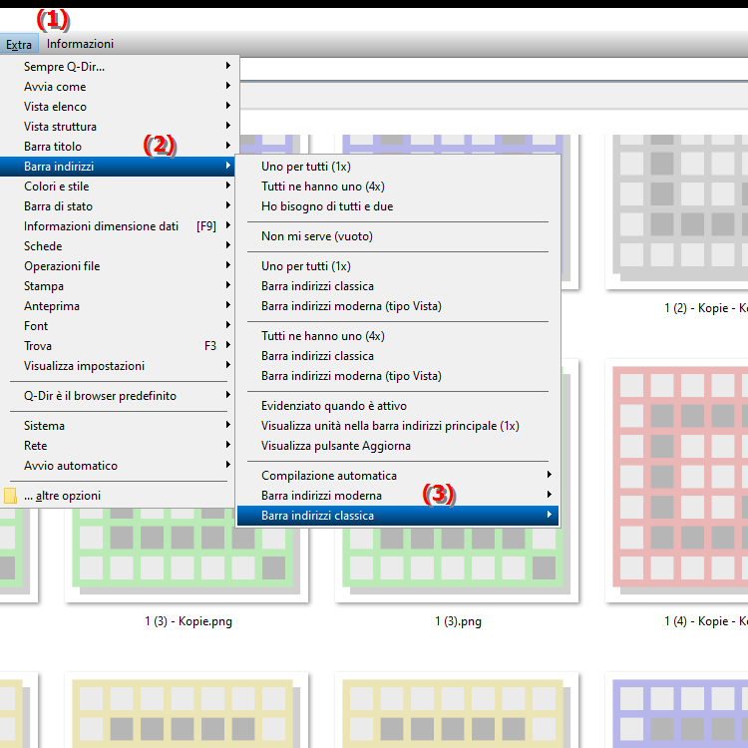The image size is (748, 748).
Task: Pick Barra indirizzi moderna under Tutti ne hanno uno
Action: pos(397,376)
